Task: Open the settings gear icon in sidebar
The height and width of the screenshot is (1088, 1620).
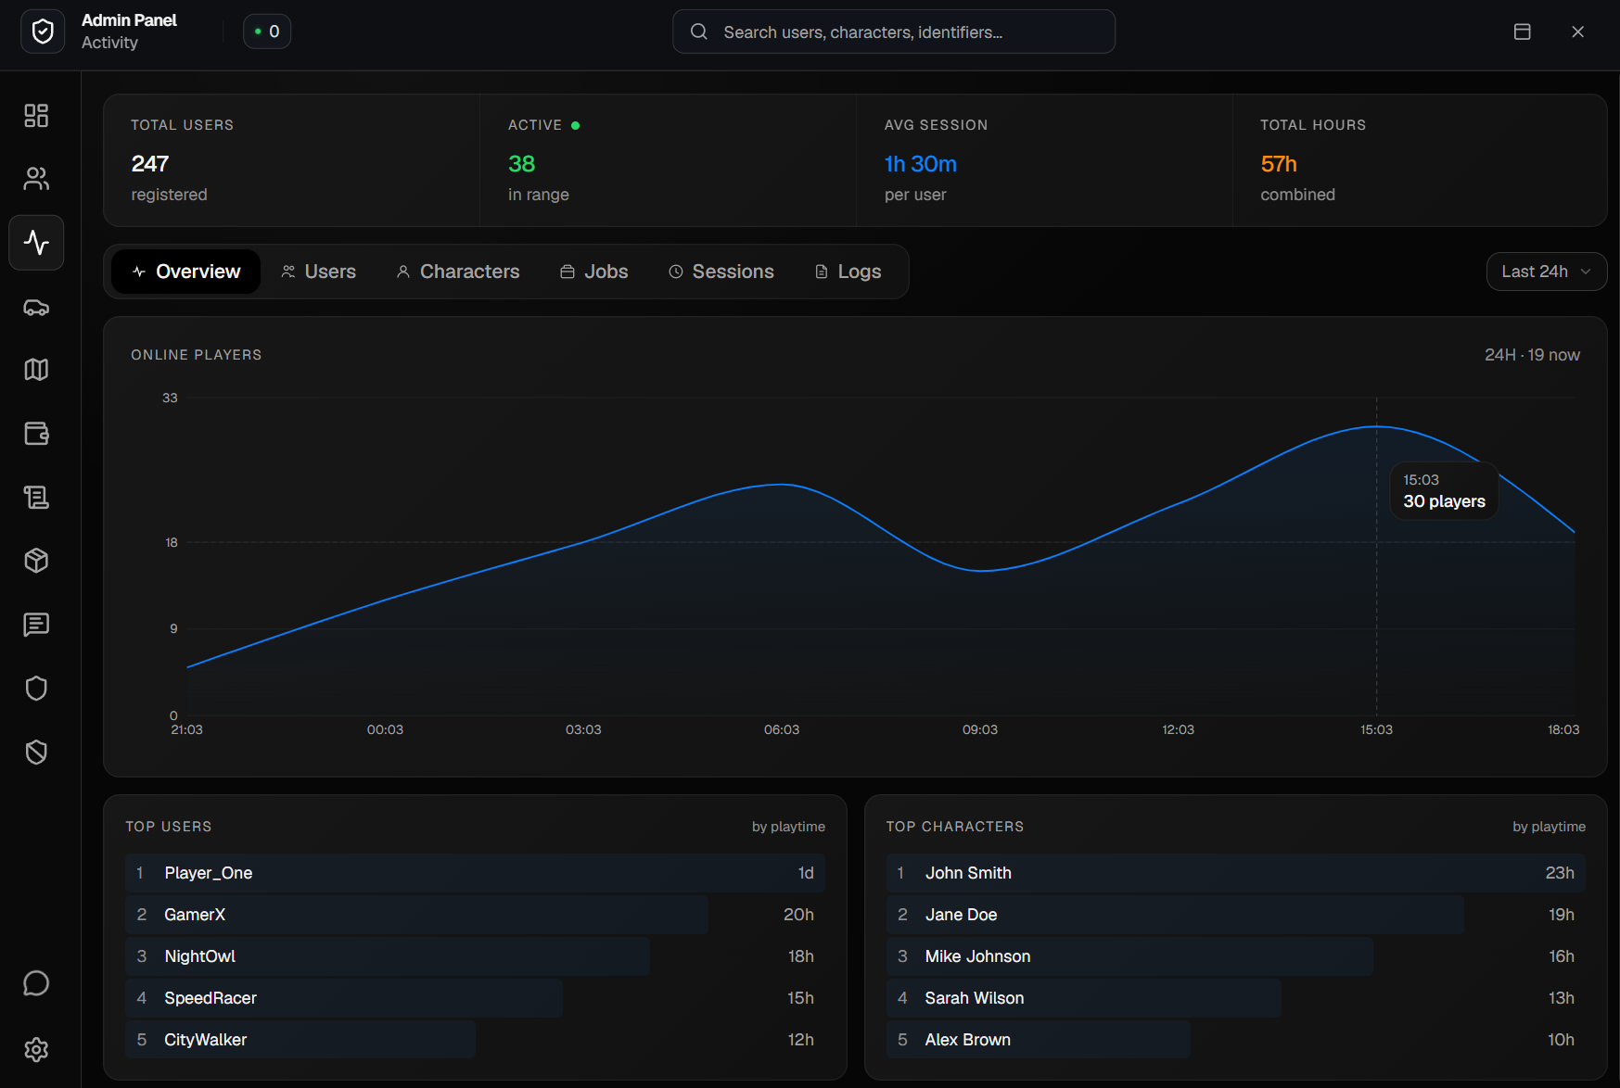Action: 36,1049
